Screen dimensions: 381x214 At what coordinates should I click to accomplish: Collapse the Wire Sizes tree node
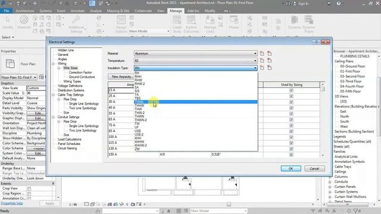[x=59, y=68]
